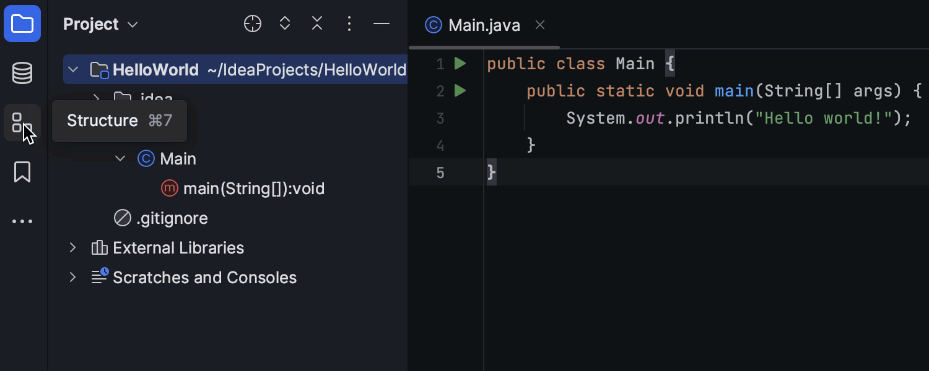Expand External Libraries node
929x371 pixels.
click(73, 248)
